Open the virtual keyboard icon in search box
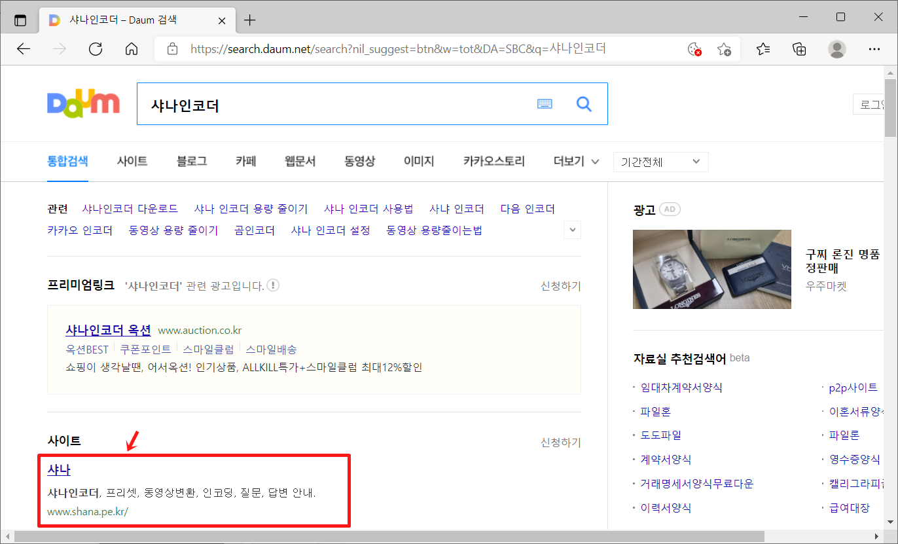Viewport: 898px width, 544px height. (x=545, y=103)
